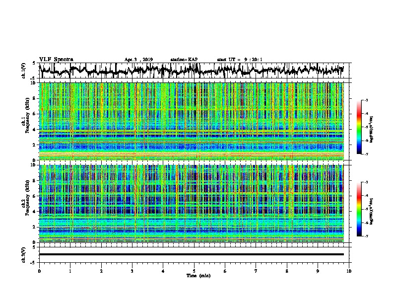393x304 pixels.
Task: Click the thick black line in ch.3(V) panel
Action: [192, 254]
